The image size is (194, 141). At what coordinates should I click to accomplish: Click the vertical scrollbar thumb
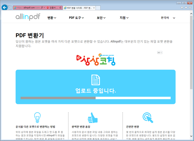pos(191,52)
